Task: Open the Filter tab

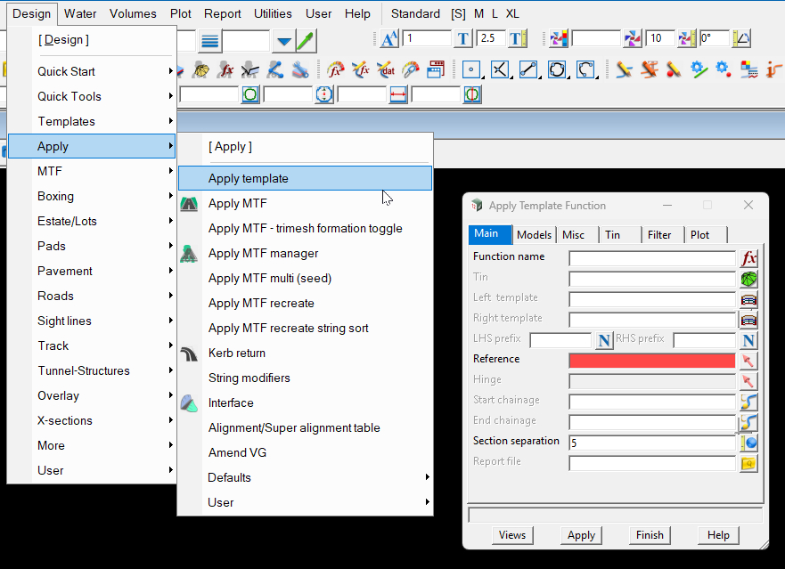Action: [659, 235]
